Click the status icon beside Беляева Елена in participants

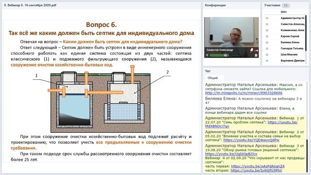click(267, 42)
